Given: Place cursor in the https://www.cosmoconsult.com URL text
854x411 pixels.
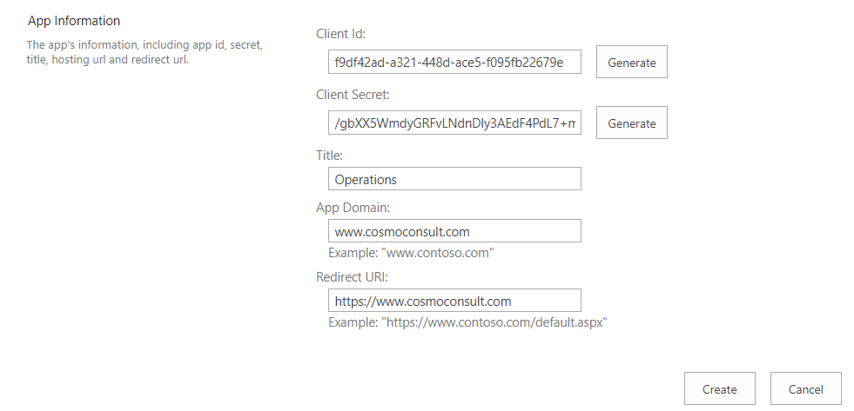Looking at the screenshot, I should (x=423, y=302).
